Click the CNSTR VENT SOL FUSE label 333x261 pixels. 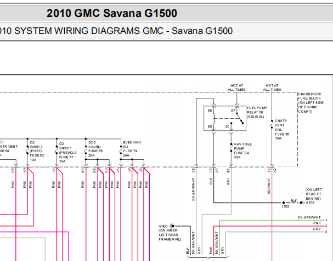point(282,130)
